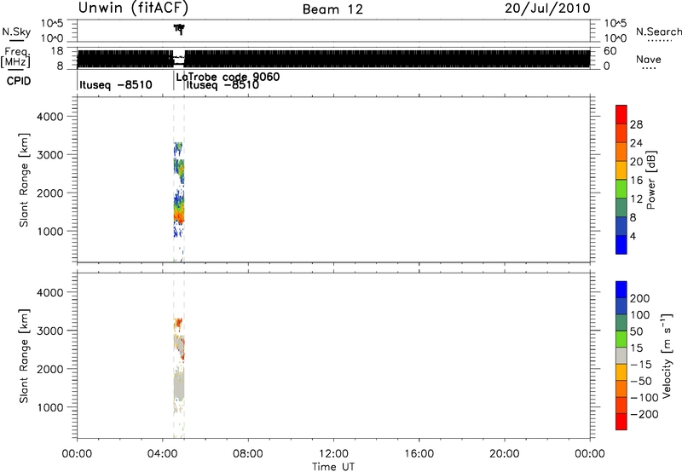
Task: Click the gray velocity scatter near 1500 km
Action: click(179, 384)
